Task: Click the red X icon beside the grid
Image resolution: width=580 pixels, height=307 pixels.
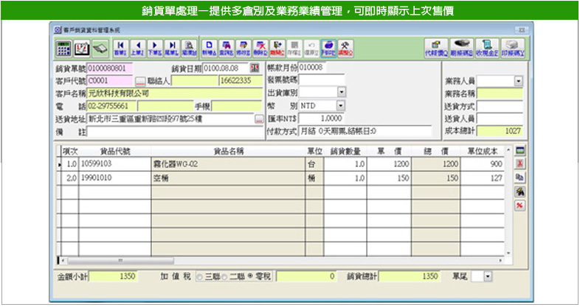Action: click(519, 163)
